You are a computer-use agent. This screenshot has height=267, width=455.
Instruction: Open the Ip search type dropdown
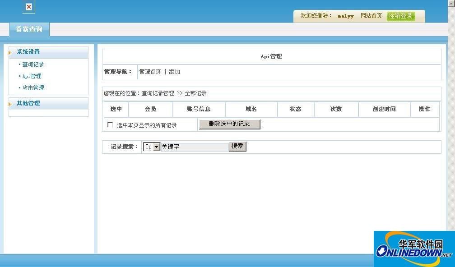click(x=156, y=147)
